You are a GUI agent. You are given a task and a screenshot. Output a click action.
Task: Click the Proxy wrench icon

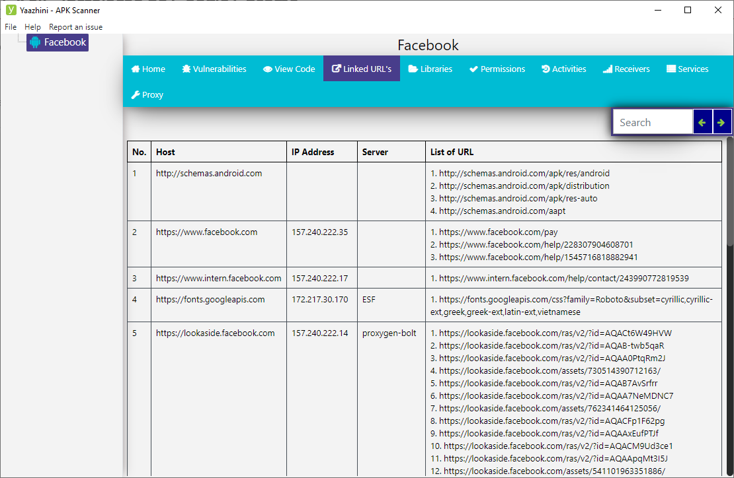(x=136, y=95)
